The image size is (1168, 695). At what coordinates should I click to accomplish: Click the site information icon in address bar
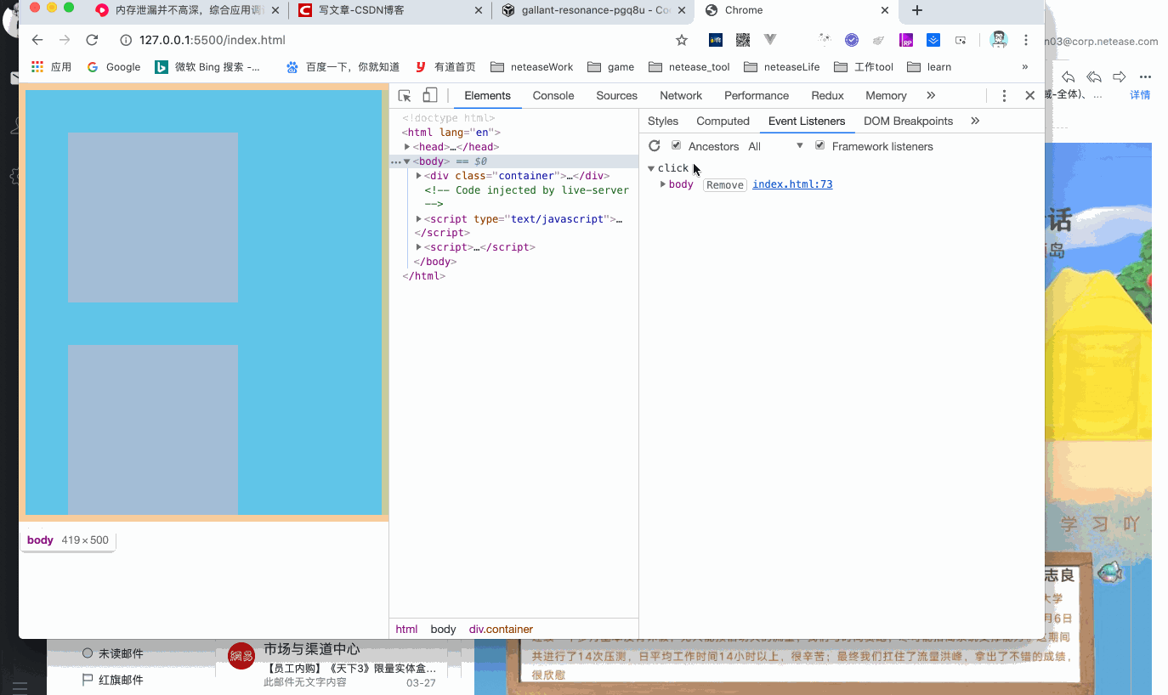126,40
